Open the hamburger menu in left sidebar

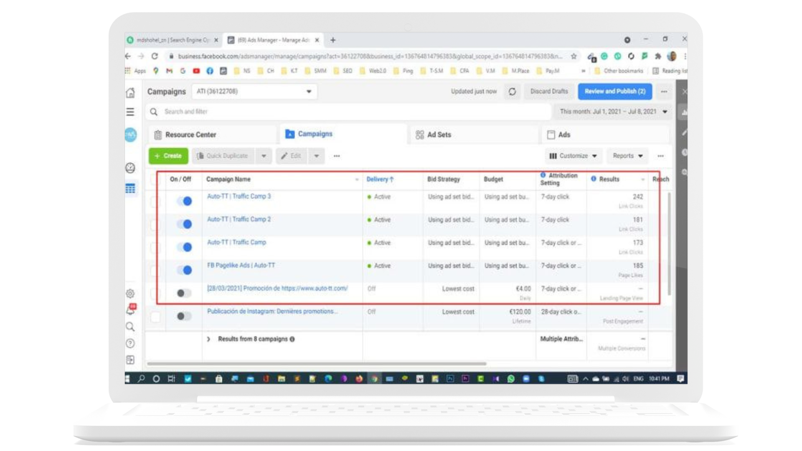tap(130, 112)
